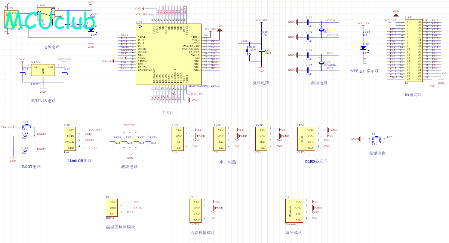Click the '语音播报模块' section title
Image resolution: width=449 pixels, height=243 pixels.
point(202,233)
